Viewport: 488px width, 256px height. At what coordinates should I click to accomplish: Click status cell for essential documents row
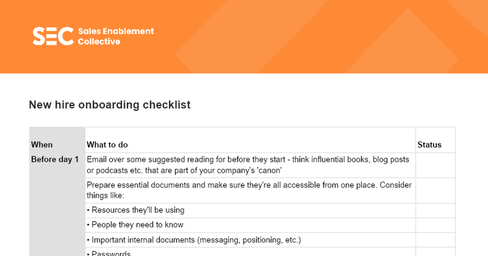[x=435, y=190]
